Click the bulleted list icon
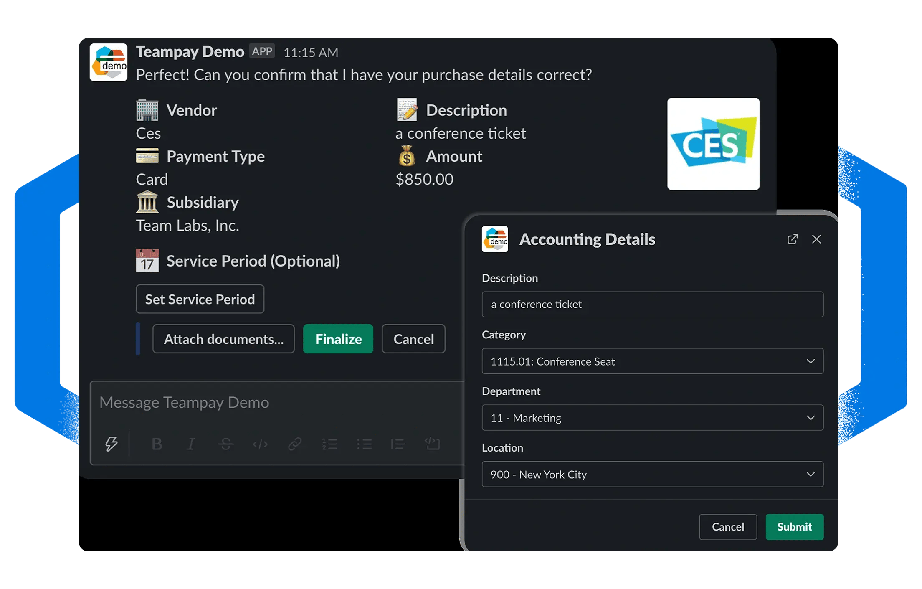922x589 pixels. 364,444
